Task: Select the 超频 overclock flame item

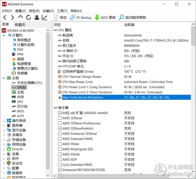Action: click(x=18, y=59)
